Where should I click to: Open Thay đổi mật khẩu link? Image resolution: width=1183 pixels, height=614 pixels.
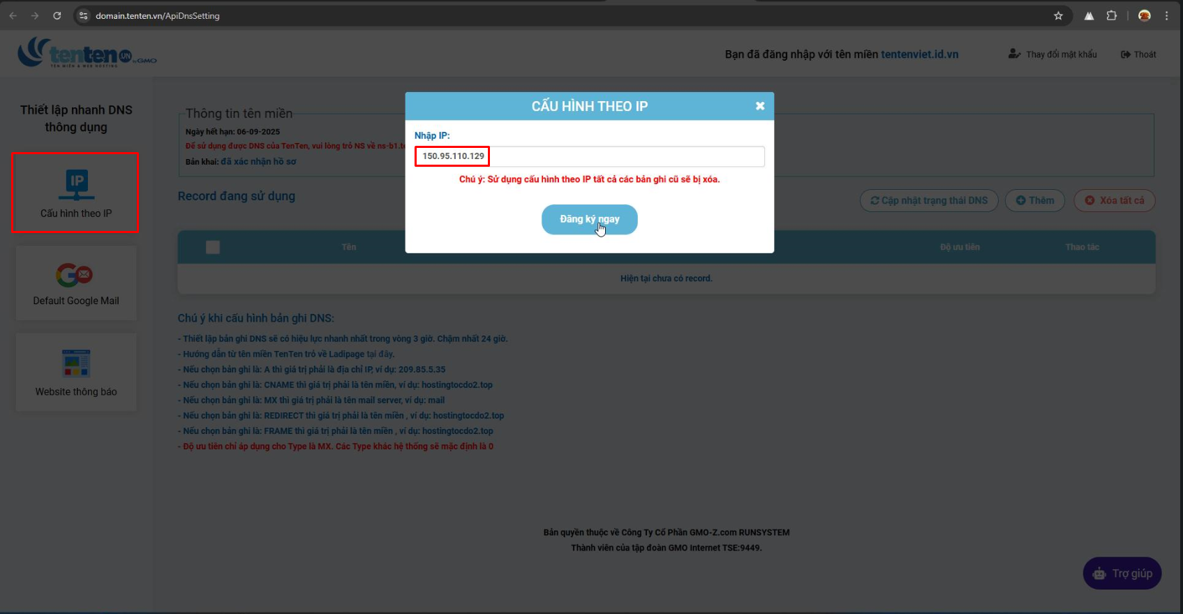click(1052, 54)
